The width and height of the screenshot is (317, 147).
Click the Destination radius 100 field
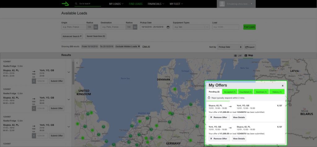(x=129, y=27)
